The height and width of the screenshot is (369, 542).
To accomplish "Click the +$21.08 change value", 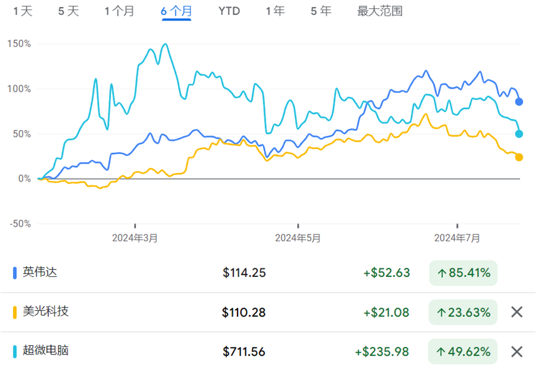I will [x=386, y=313].
